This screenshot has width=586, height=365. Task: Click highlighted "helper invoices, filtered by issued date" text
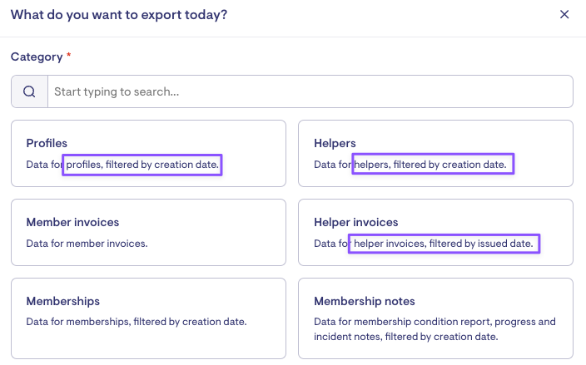[x=444, y=244]
